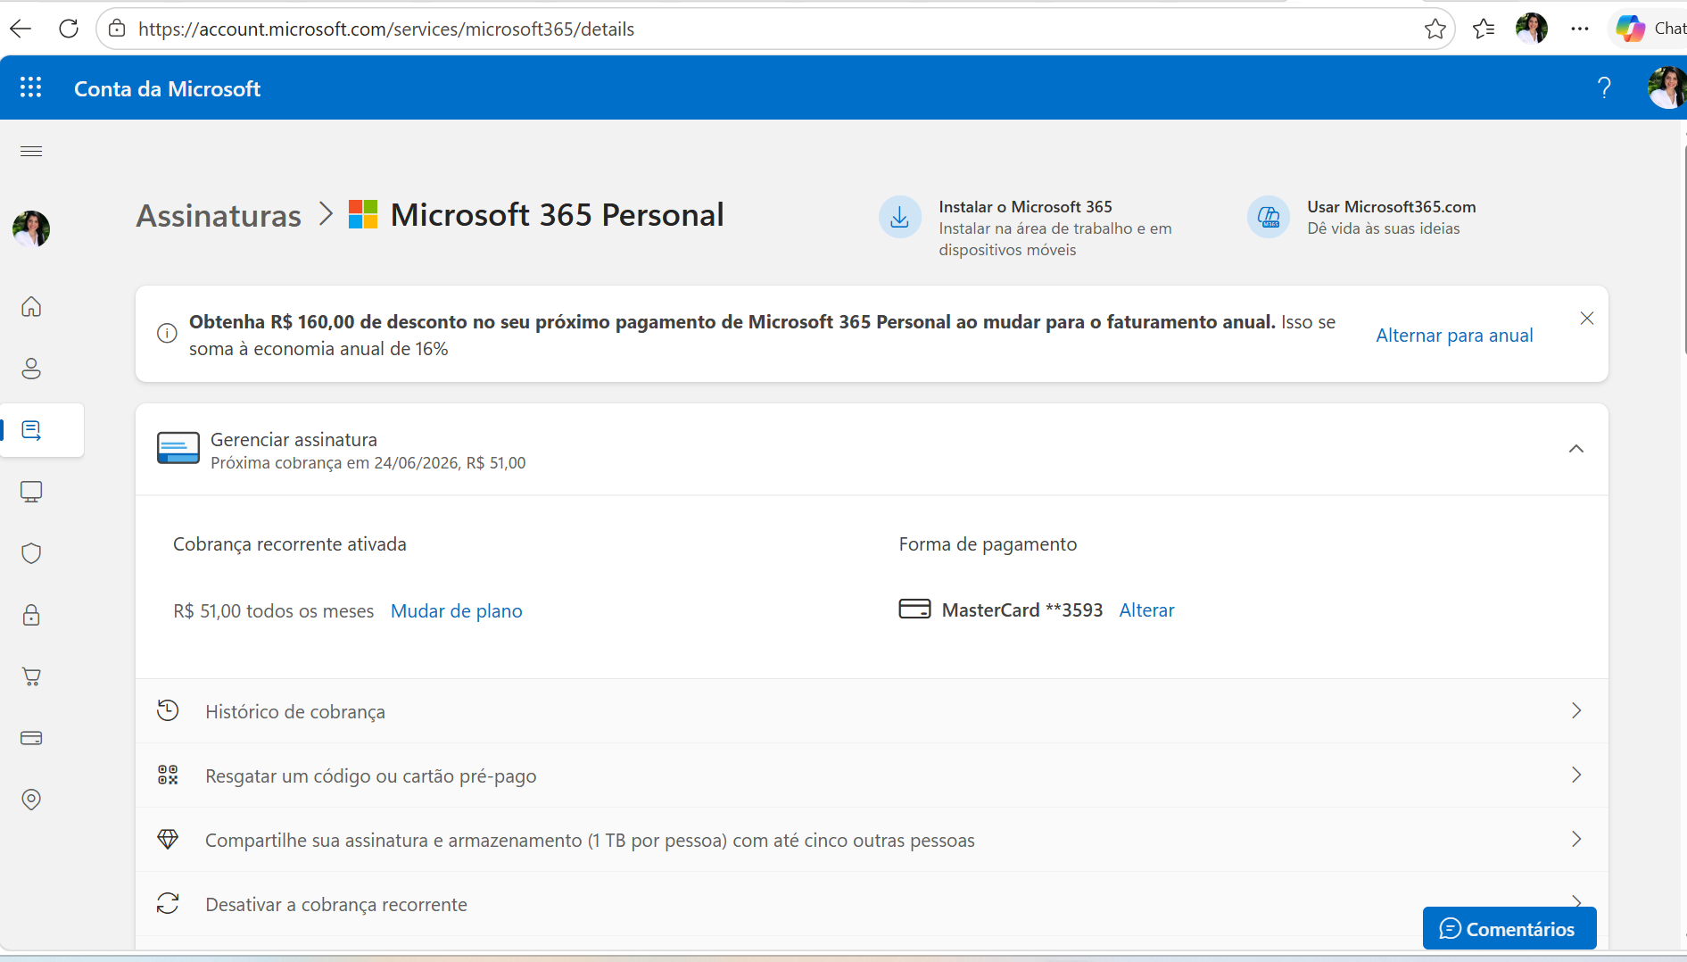This screenshot has width=1687, height=962.
Task: Open Desativar a cobrança recorrente
Action: [x=872, y=904]
